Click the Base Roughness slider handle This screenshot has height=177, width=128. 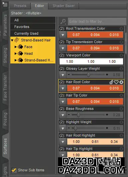tap(78, 115)
